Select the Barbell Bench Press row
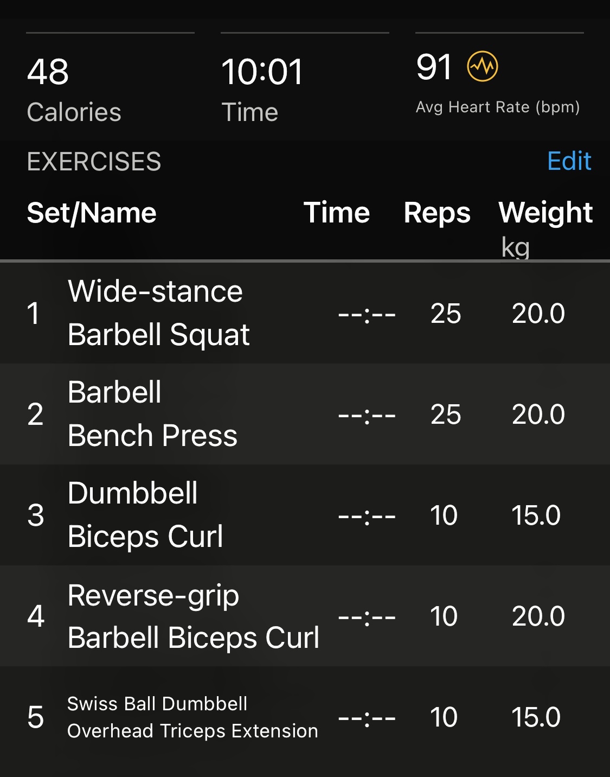 152,414
